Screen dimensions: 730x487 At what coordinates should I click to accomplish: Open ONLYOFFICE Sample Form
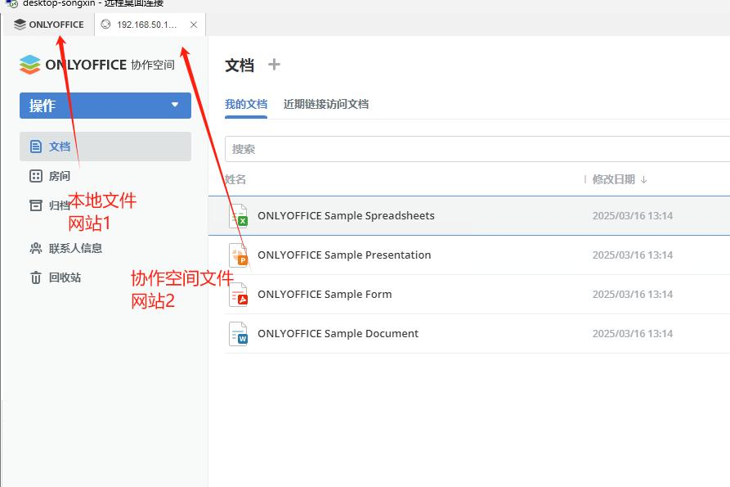[x=325, y=295]
